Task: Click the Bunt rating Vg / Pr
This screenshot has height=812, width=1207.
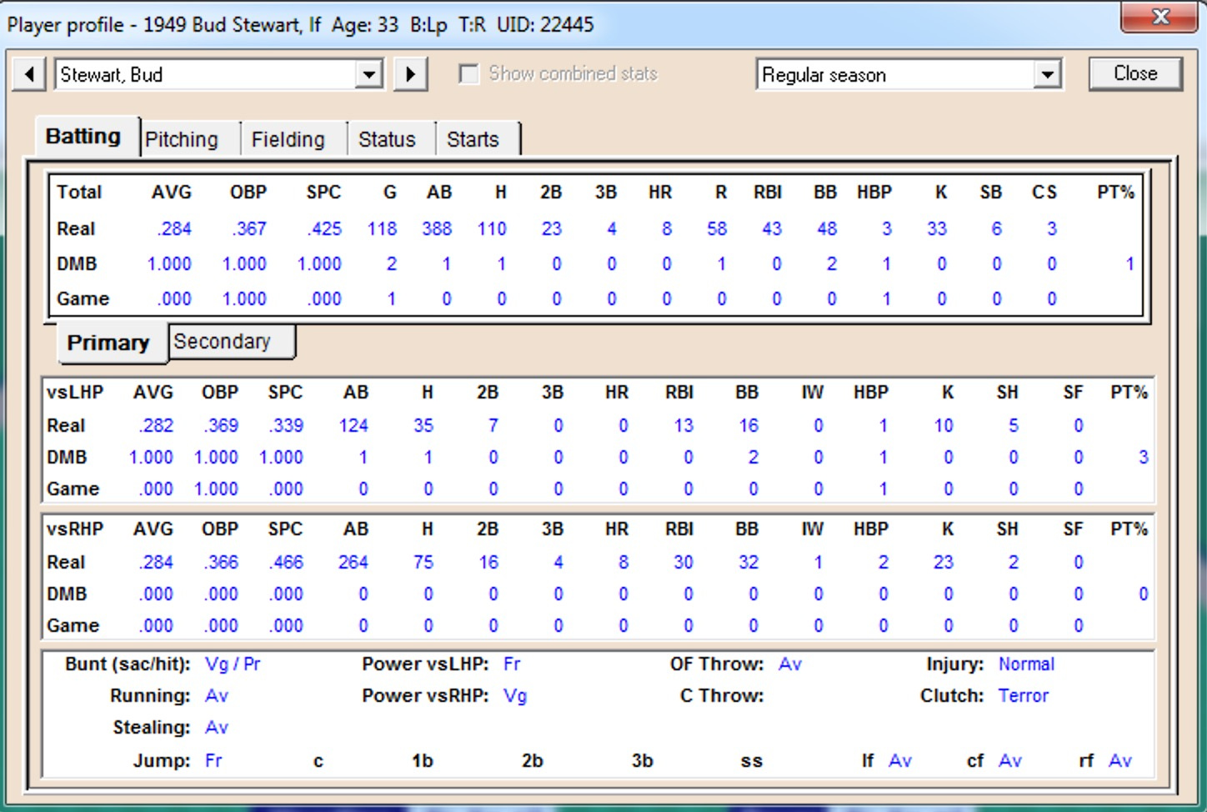Action: [233, 664]
